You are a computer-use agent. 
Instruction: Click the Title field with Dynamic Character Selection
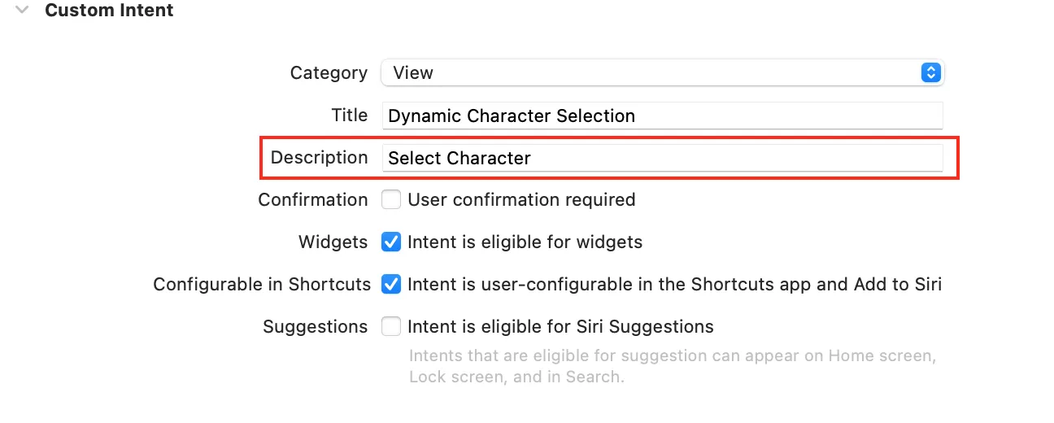pos(662,116)
